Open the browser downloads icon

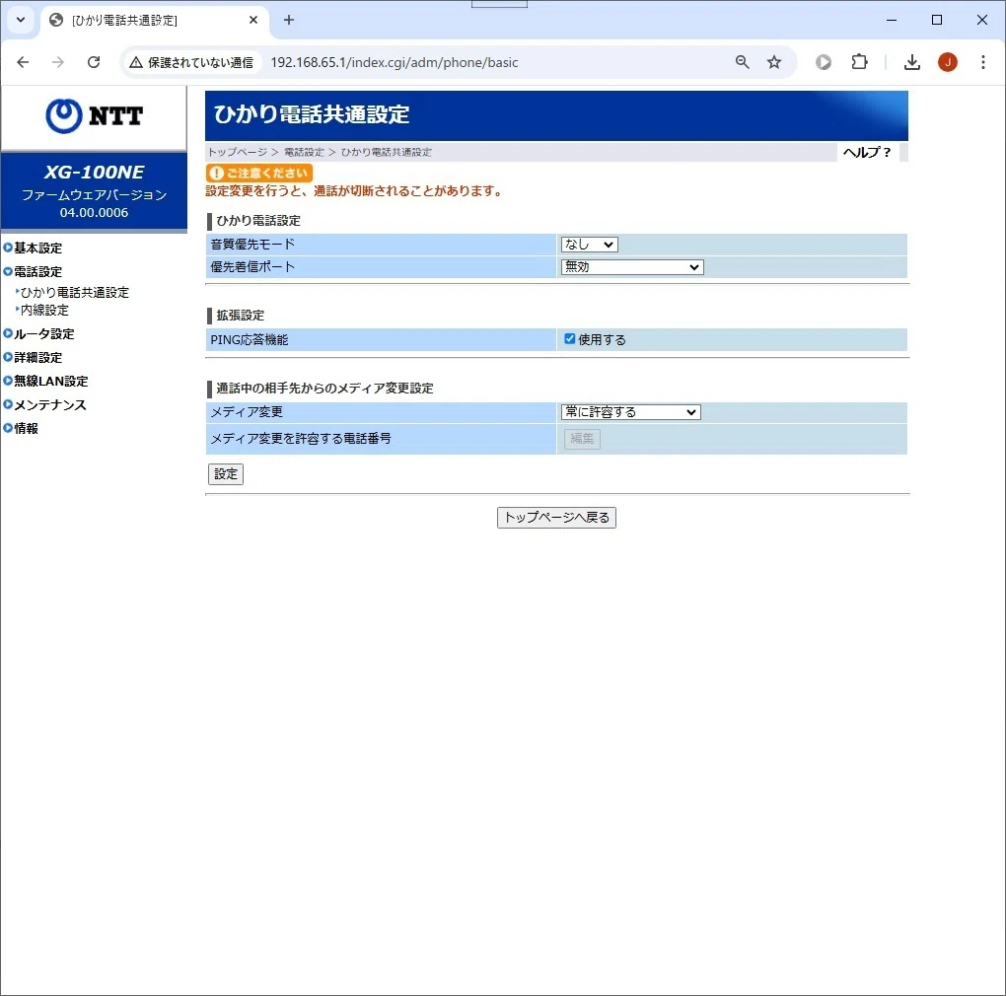click(x=911, y=62)
